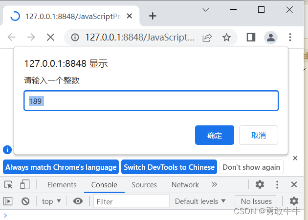Close the DevTools panel
The width and height of the screenshot is (308, 220).
pyautogui.click(x=294, y=184)
